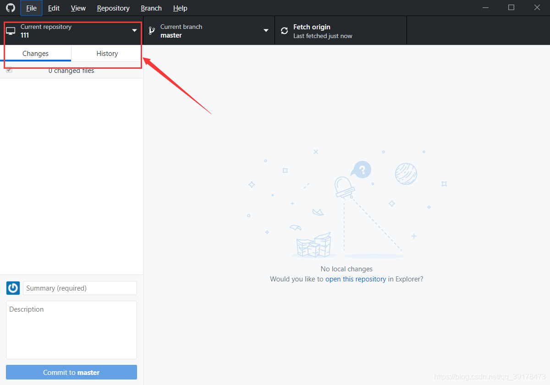Switch to the History tab
Image resolution: width=550 pixels, height=385 pixels.
[107, 53]
